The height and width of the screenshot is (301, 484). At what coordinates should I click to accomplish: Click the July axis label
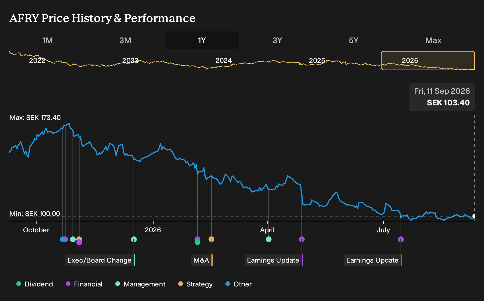(x=383, y=230)
